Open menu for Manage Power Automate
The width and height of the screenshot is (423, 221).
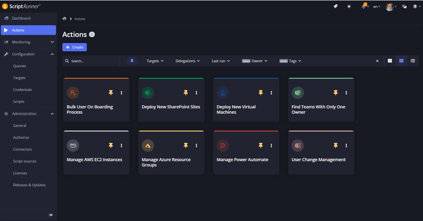coord(271,145)
